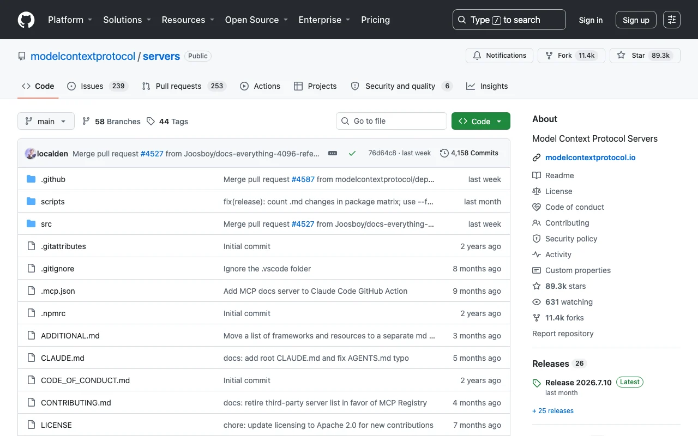Open Release 2026.7.10 link
The height and width of the screenshot is (436, 698).
click(x=579, y=383)
